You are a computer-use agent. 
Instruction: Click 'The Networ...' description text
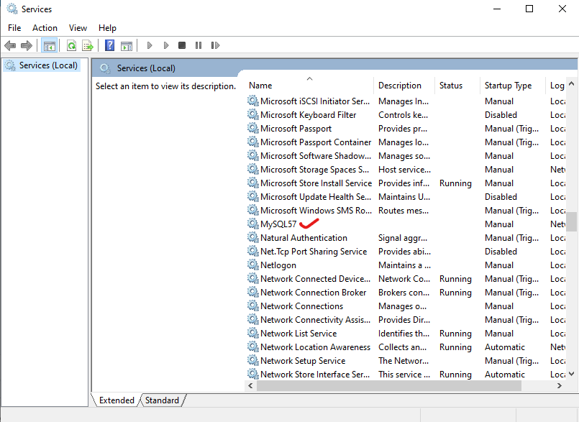click(404, 361)
